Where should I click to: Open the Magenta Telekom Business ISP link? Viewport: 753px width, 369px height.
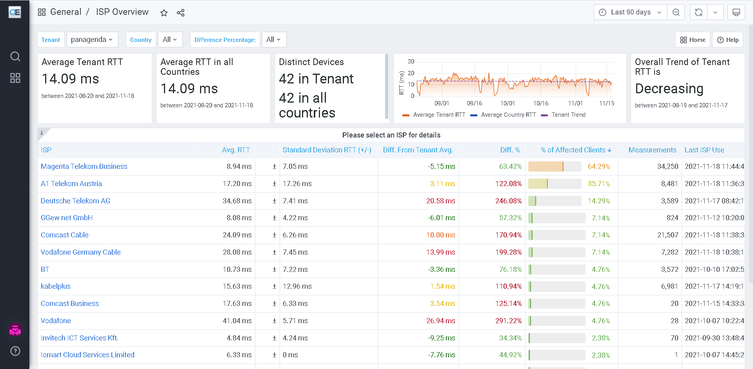[84, 166]
